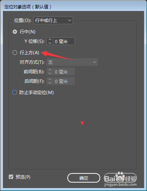Click the chevron arrow of 位置 combo box
The width and height of the screenshot is (147, 191).
[x=69, y=20]
